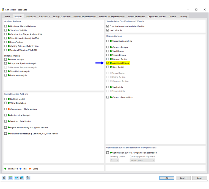Click the Cancel button
This screenshot has height=189, width=209.
pos(183,178)
